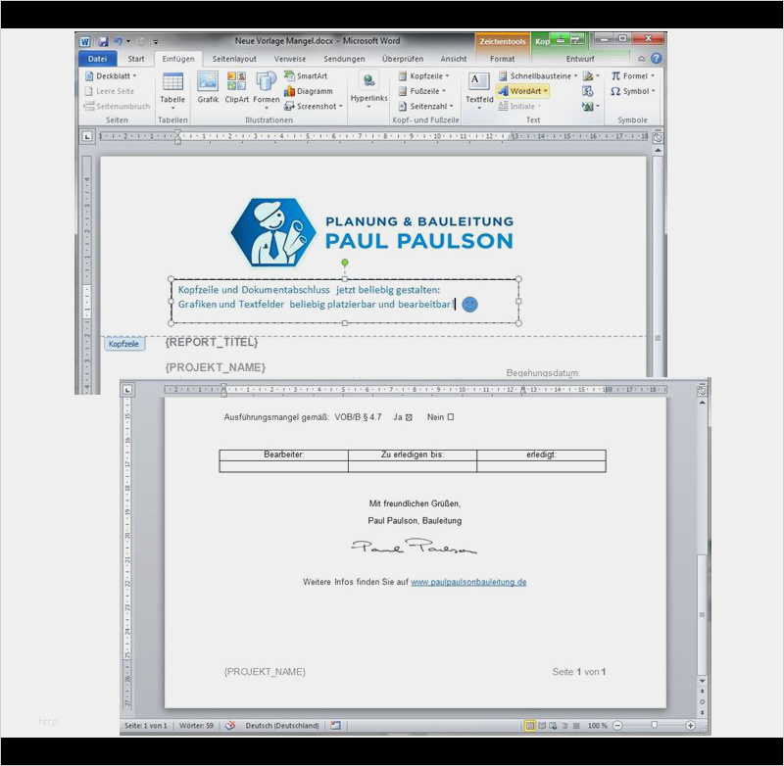Click the rotation handle of the text box
The image size is (784, 766).
coord(345,263)
